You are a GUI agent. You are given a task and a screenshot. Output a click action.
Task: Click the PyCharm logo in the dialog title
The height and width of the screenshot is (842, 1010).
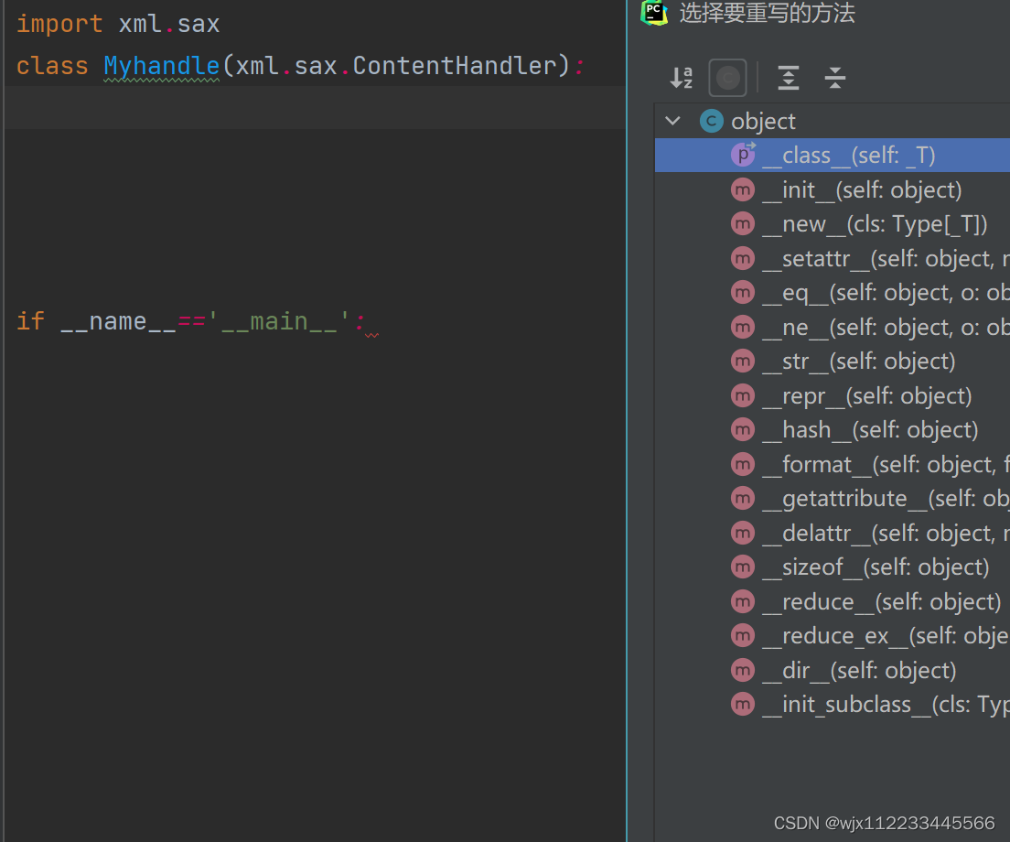[x=654, y=14]
